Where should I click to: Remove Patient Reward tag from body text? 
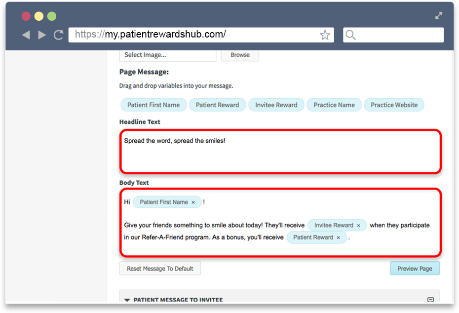point(338,237)
